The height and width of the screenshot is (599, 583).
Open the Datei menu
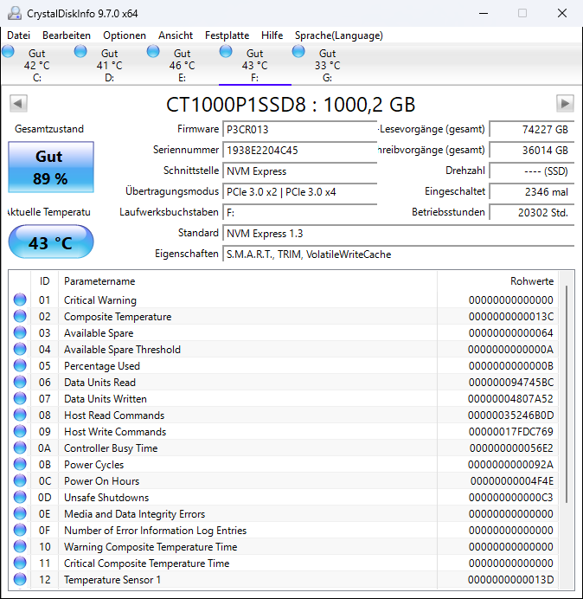18,35
